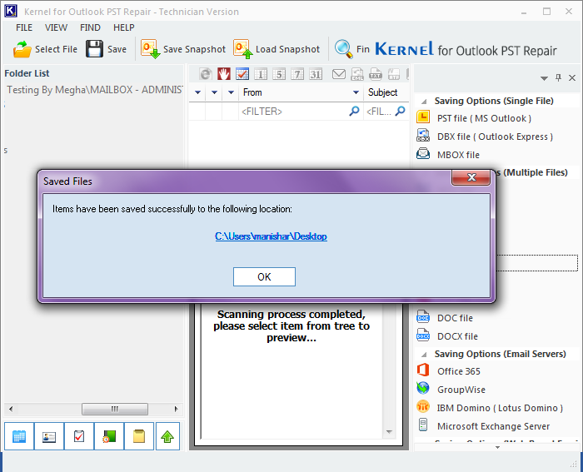583x472 pixels.
Task: Open the Contacts card view icon
Action: point(49,436)
